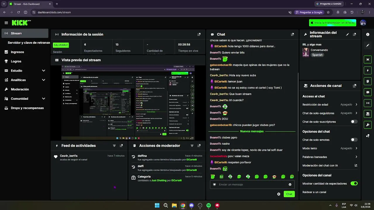Open the hamburger navigation menu
Screen dimensions: 374x210
6,23
